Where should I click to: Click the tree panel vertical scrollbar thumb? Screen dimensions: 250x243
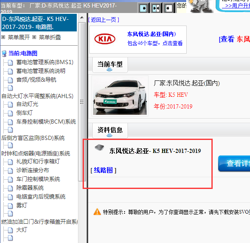82,101
